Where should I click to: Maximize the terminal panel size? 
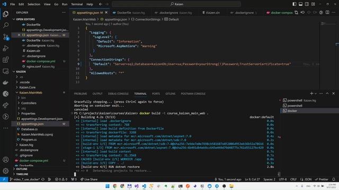[x=327, y=93]
